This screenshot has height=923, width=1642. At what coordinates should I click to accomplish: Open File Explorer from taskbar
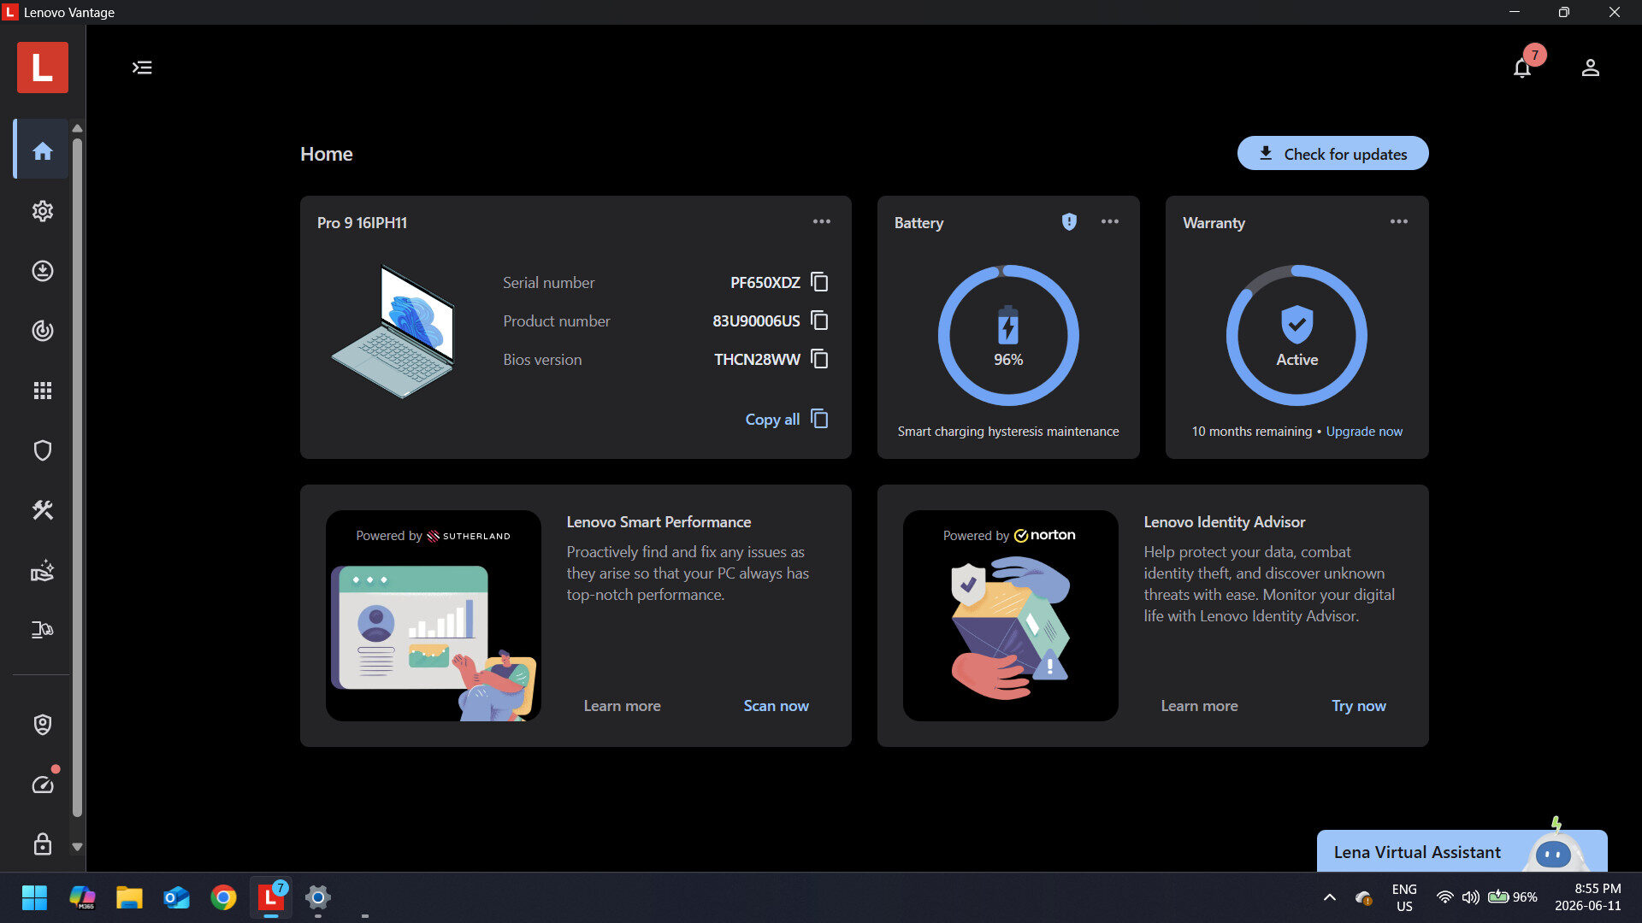coord(129,897)
